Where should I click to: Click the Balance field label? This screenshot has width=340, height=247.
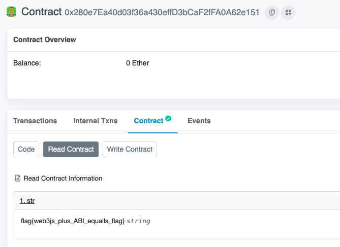tap(27, 63)
